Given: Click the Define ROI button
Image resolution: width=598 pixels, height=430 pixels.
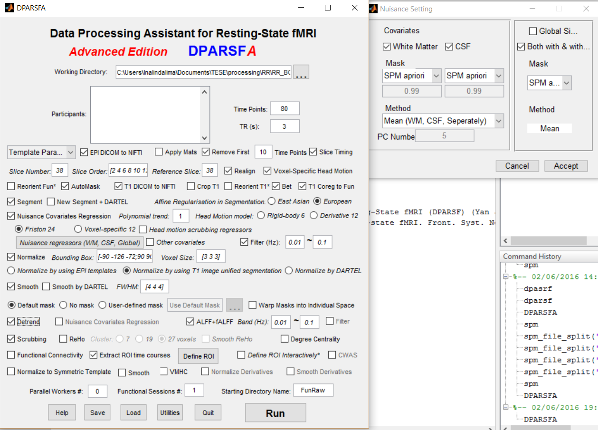Looking at the screenshot, I should (199, 356).
